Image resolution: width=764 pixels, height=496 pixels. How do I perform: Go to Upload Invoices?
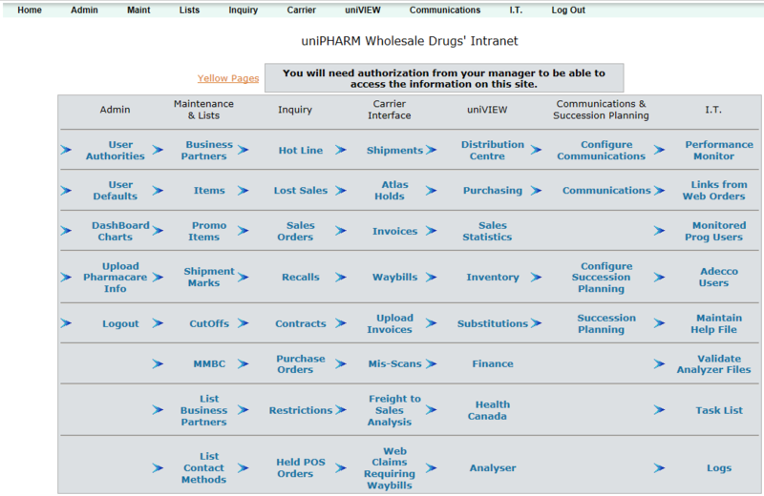[390, 323]
